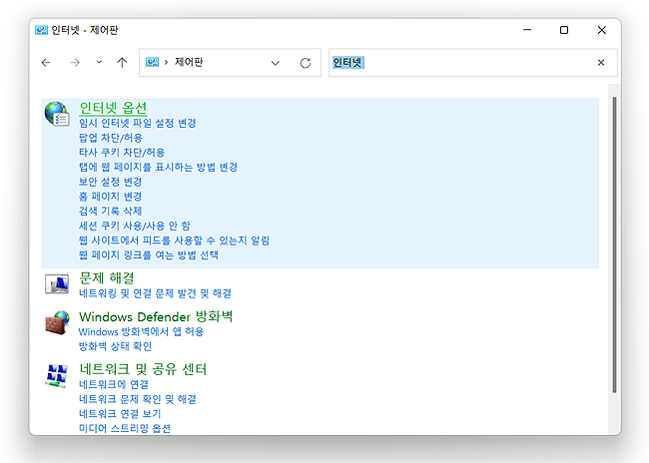649x463 pixels.
Task: Go forward with the right arrow
Action: [75, 63]
